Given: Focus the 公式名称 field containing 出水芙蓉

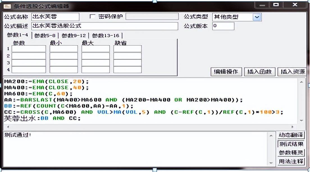Looking at the screenshot, I should click(x=55, y=17).
